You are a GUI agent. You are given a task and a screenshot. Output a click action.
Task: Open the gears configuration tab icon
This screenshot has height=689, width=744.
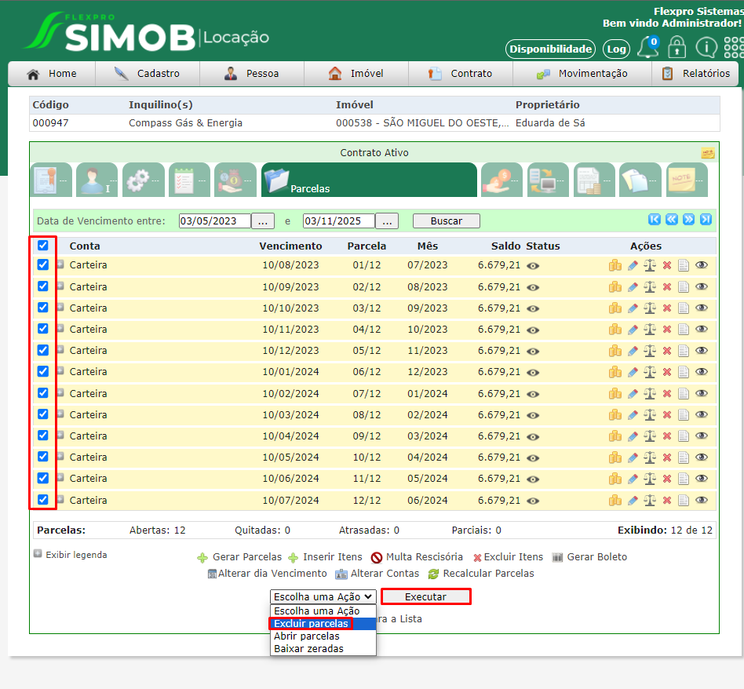click(x=144, y=180)
